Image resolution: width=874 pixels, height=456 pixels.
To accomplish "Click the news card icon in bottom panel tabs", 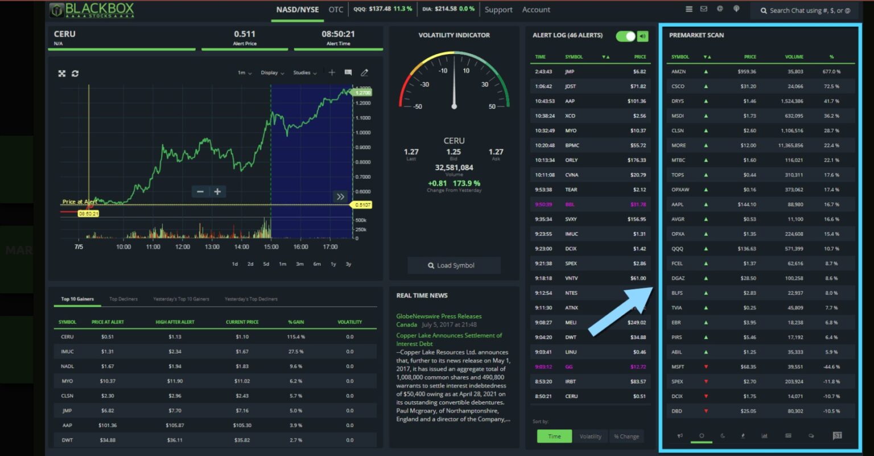I will coord(788,436).
